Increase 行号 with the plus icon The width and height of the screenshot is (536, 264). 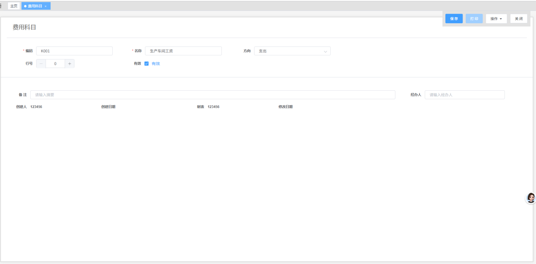[x=70, y=64]
